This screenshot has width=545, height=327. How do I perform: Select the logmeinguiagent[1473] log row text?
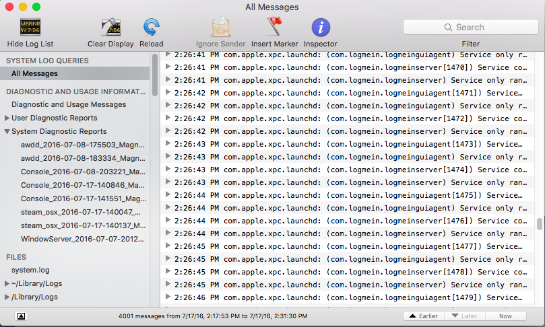pos(348,144)
